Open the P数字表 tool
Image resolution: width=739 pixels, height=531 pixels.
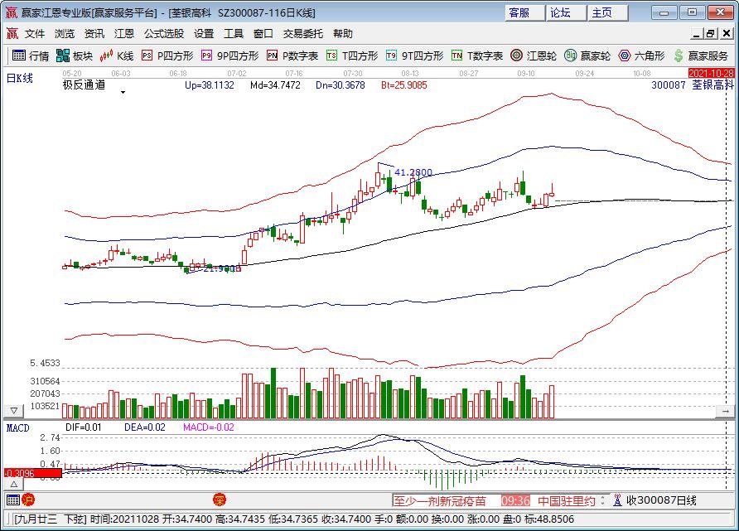(x=292, y=56)
